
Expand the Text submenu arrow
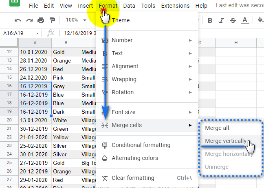click(190, 53)
